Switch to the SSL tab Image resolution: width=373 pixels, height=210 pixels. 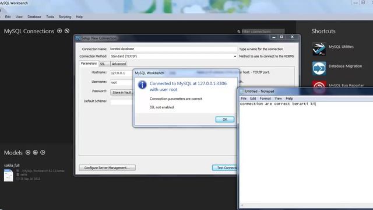[104, 64]
